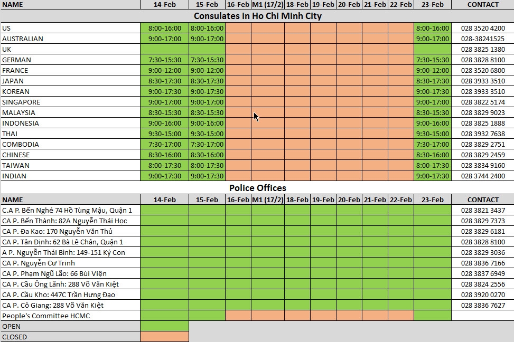514x342 pixels.
Task: Click FRANCE consulate's 15-Feb hours cell
Action: coord(207,70)
